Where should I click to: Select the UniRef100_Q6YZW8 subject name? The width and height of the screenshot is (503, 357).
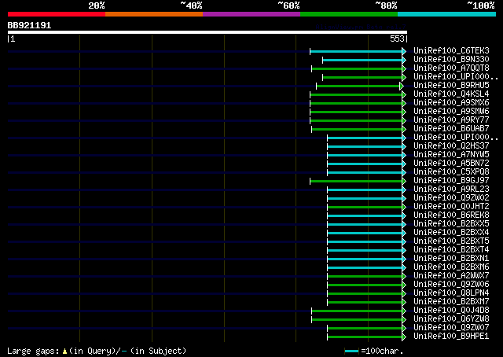(451, 319)
